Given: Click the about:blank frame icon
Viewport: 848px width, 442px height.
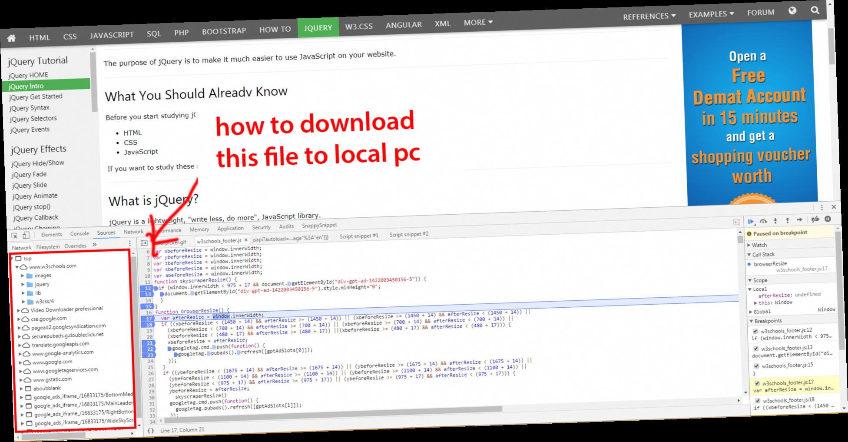Looking at the screenshot, I should point(28,389).
